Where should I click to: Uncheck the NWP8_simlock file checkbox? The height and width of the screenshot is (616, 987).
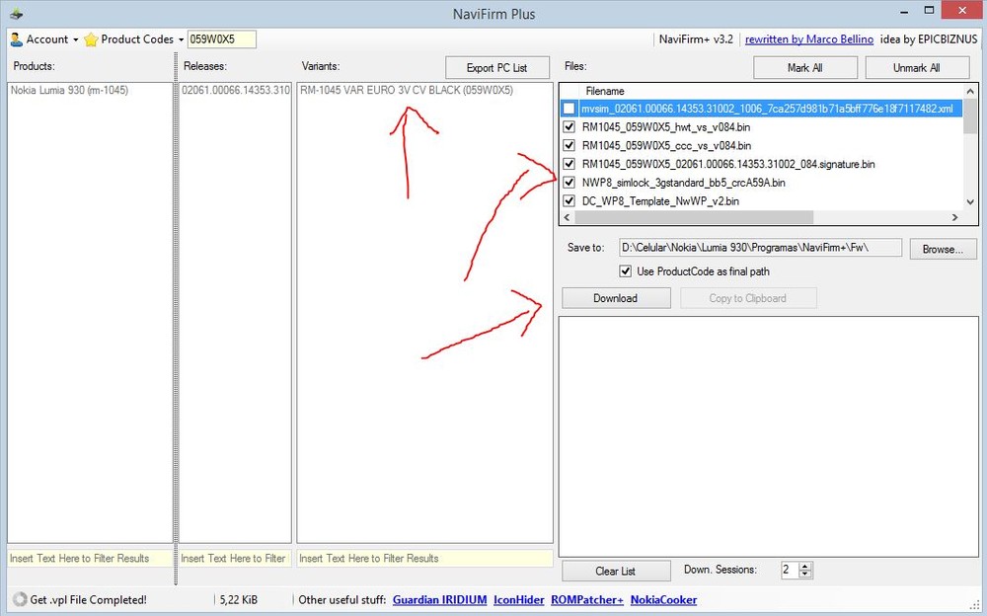569,183
